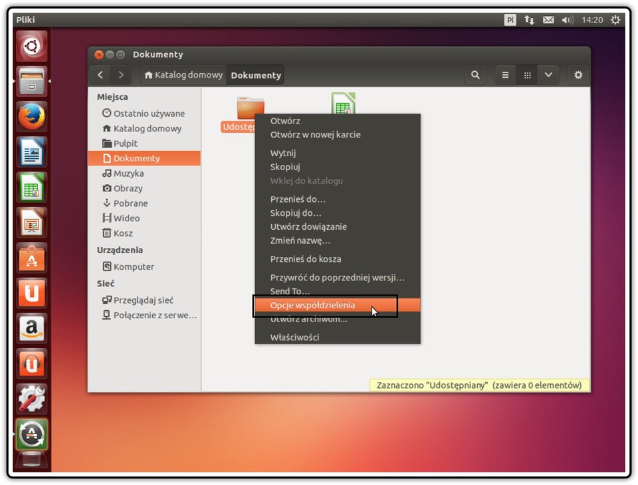Open Katalog domowy in the sidebar
The height and width of the screenshot is (485, 638).
coord(144,129)
